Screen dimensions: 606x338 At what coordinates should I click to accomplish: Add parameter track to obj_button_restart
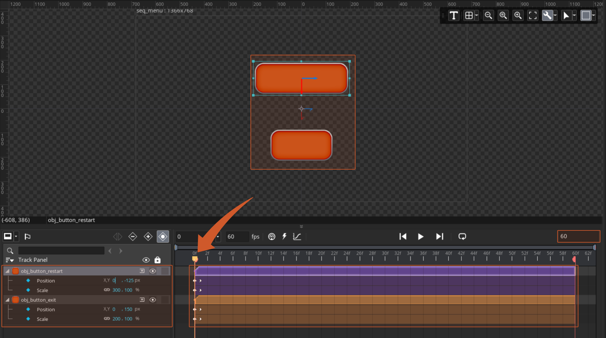tap(142, 271)
